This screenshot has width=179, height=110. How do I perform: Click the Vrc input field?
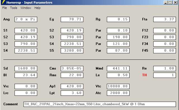(x=26, y=86)
